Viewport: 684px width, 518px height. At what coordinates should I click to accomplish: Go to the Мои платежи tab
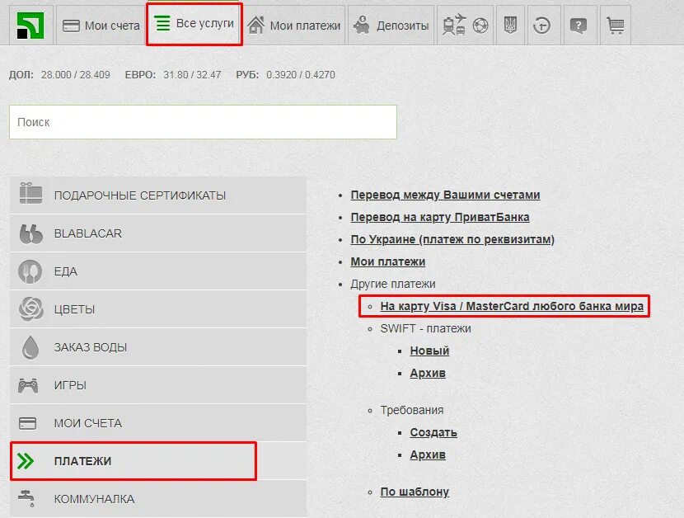click(293, 26)
